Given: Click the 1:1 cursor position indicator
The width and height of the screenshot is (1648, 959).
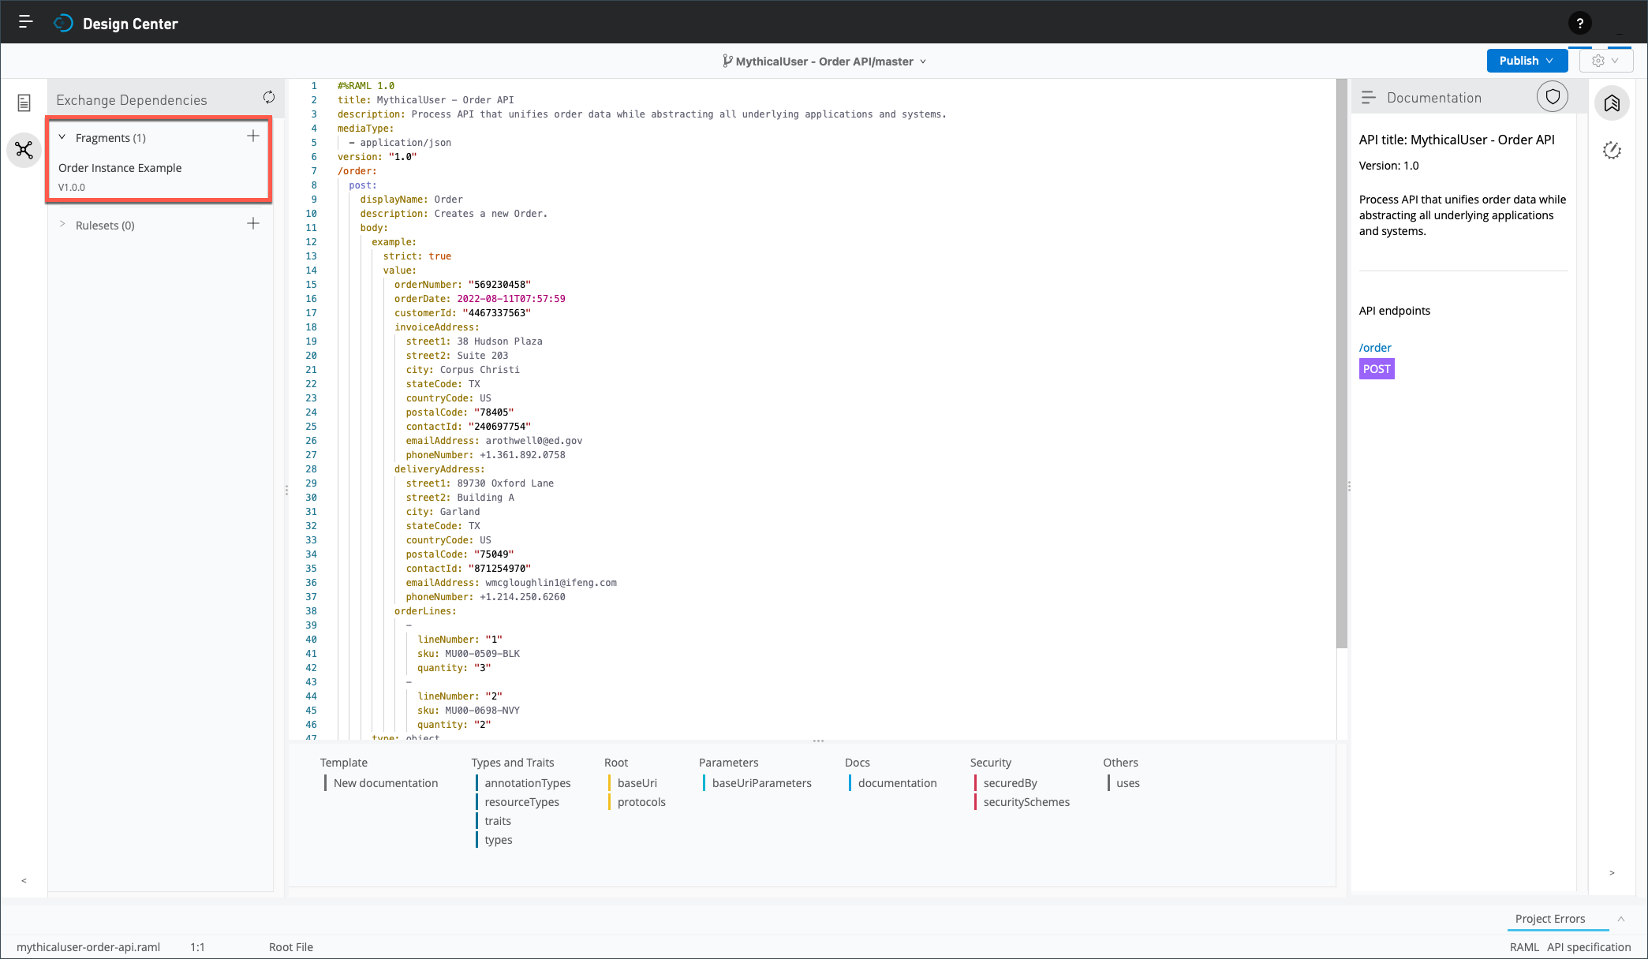Looking at the screenshot, I should 197,947.
